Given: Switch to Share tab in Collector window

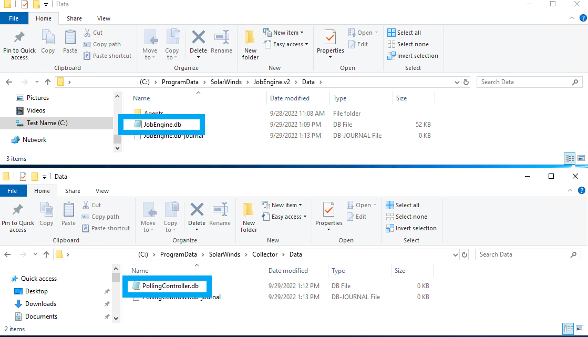Looking at the screenshot, I should (73, 191).
